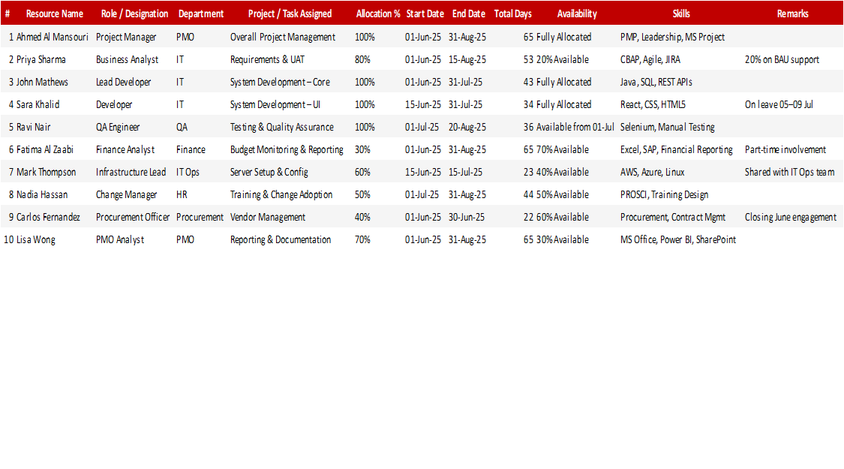Select the 'Finance Analyst' cell

point(125,149)
